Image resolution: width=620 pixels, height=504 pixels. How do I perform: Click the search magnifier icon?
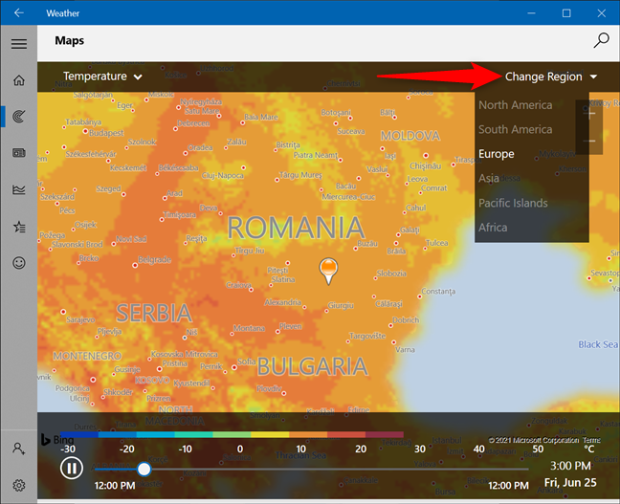[601, 40]
